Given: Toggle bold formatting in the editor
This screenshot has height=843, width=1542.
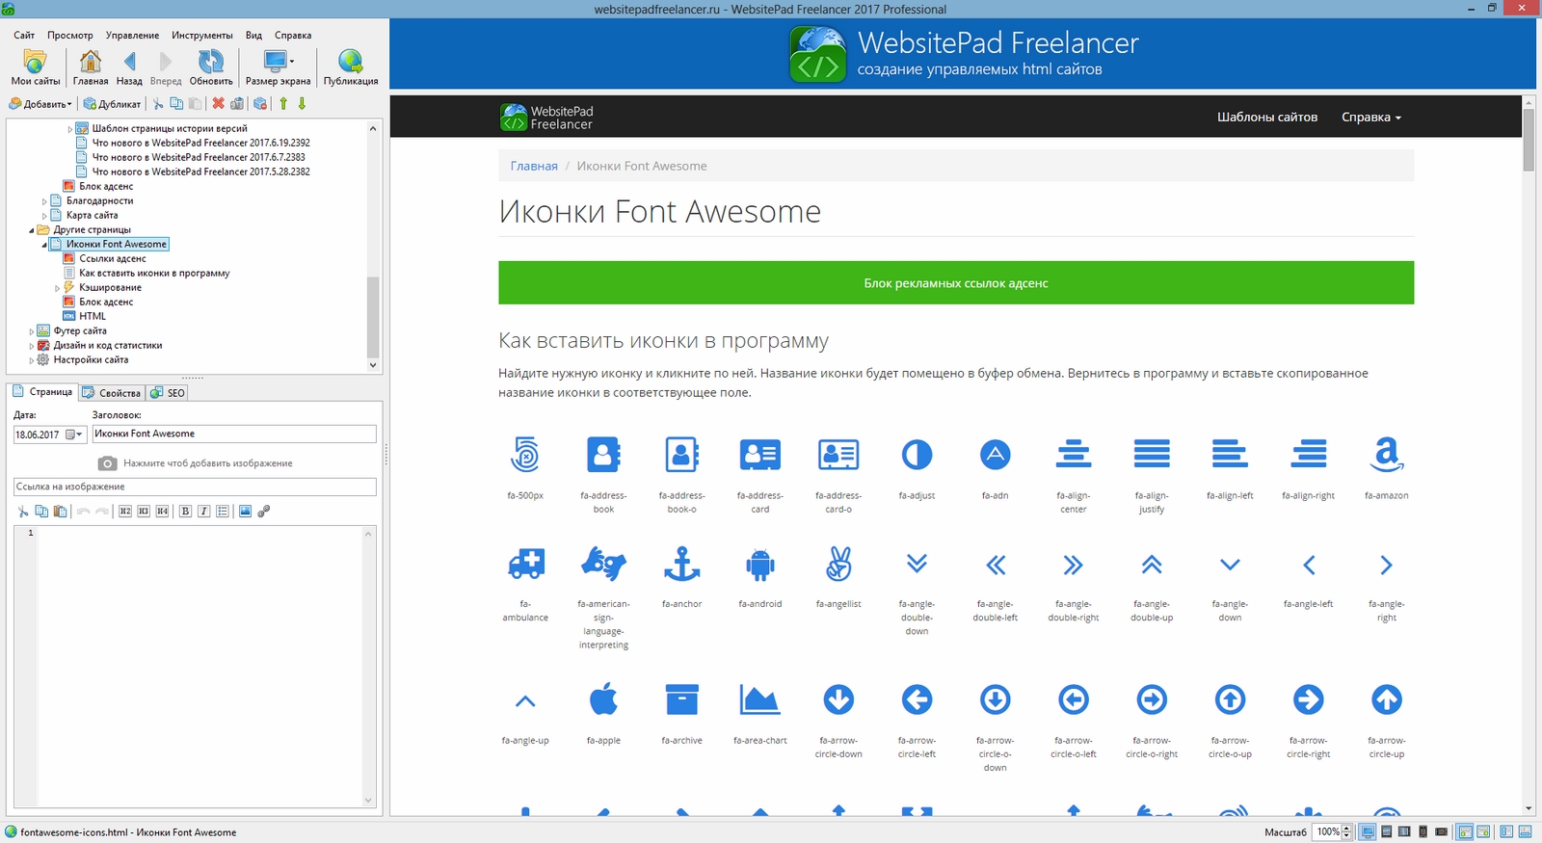Looking at the screenshot, I should point(185,512).
